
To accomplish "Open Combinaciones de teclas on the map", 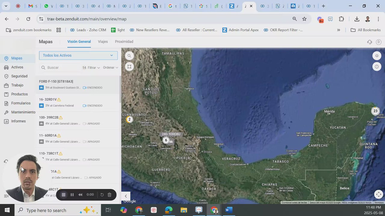I will pos(294,203).
